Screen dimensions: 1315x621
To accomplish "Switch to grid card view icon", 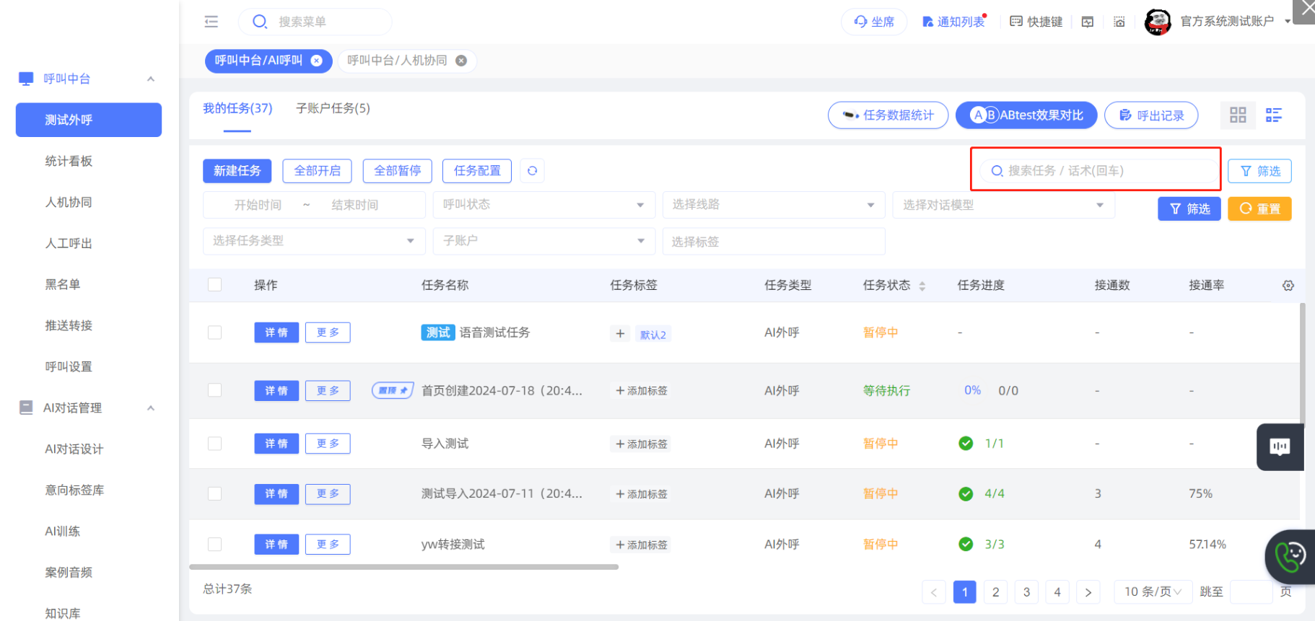I will 1238,115.
